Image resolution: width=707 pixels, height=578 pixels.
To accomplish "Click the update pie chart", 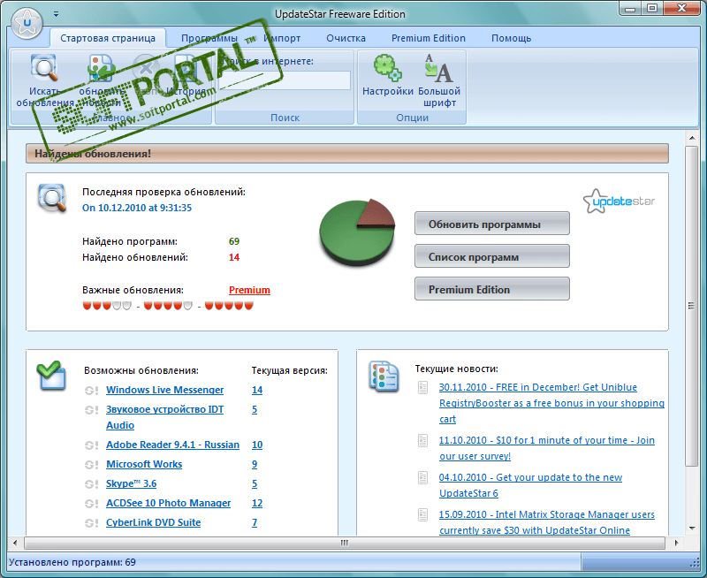I will pos(357,232).
